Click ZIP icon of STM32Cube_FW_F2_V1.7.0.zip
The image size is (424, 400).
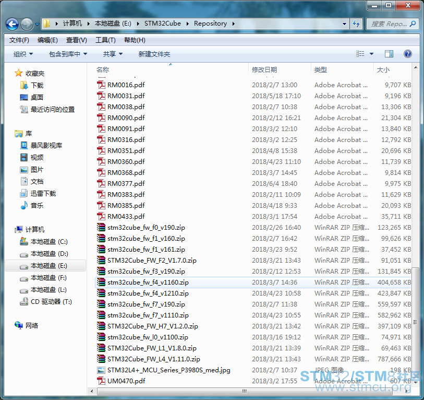pos(101,260)
